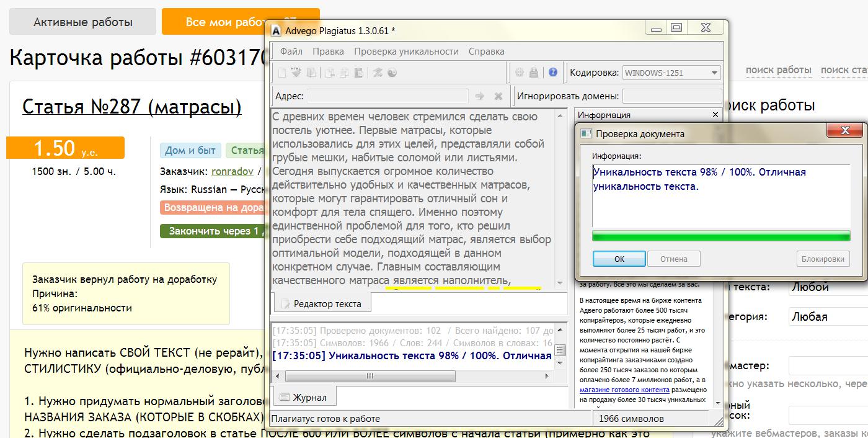
Task: Click the go arrow beside Адрес field
Action: point(479,96)
